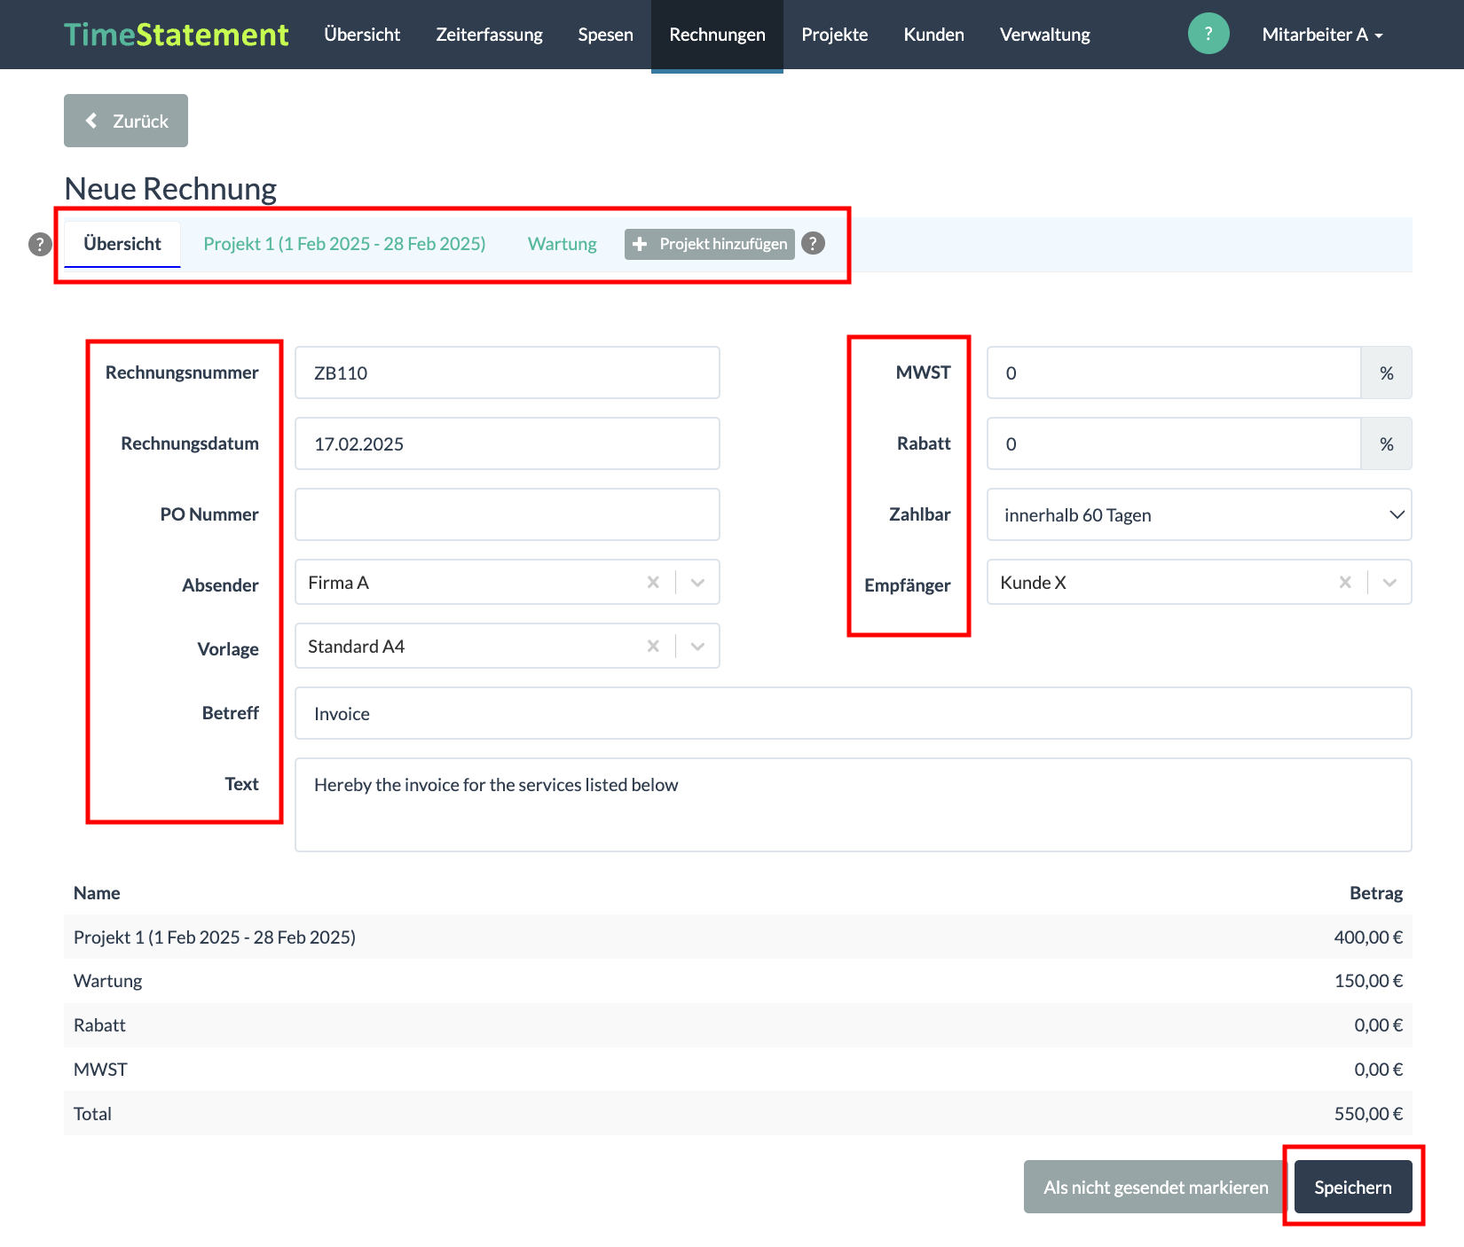Image resolution: width=1464 pixels, height=1247 pixels.
Task: Clear the Vorlage selection Standard A4
Action: 653,647
